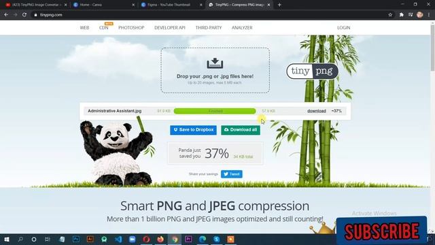The width and height of the screenshot is (435, 245).
Task: Open Premiere Pro from the taskbar
Action: click(188, 239)
